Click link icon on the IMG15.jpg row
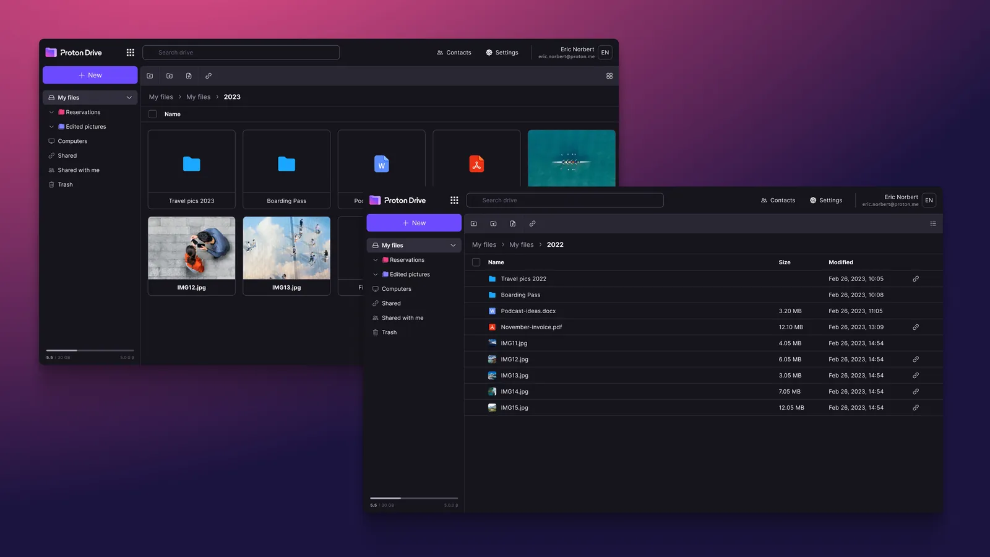Screen dimensions: 990x557 click(x=916, y=408)
